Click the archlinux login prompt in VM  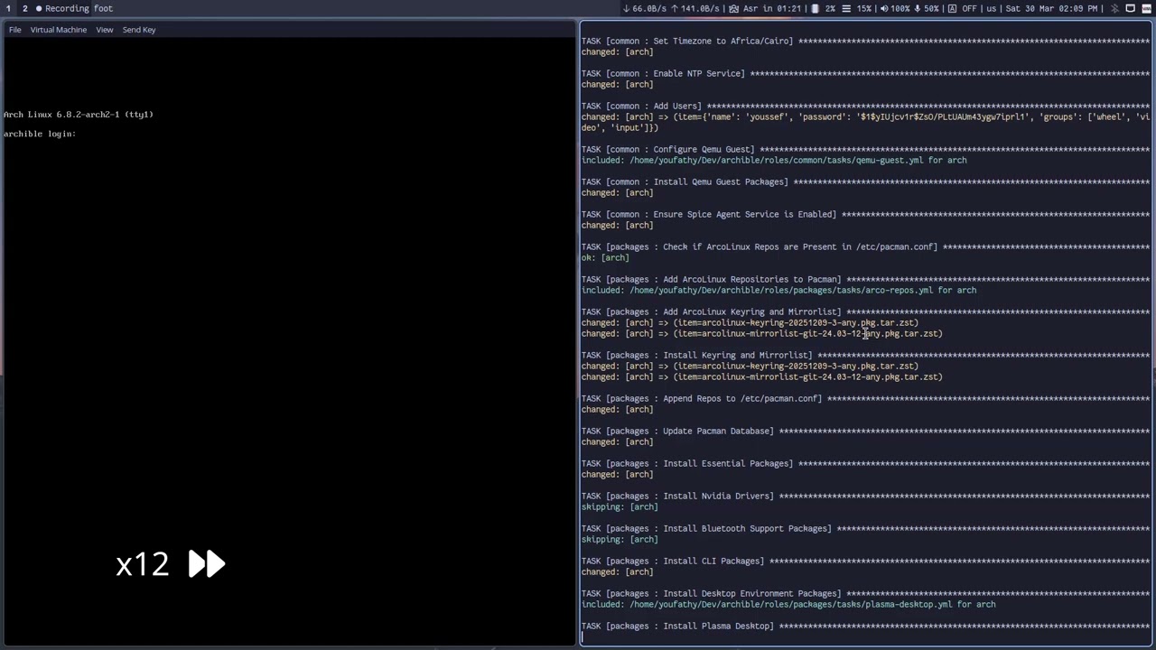pyautogui.click(x=40, y=134)
